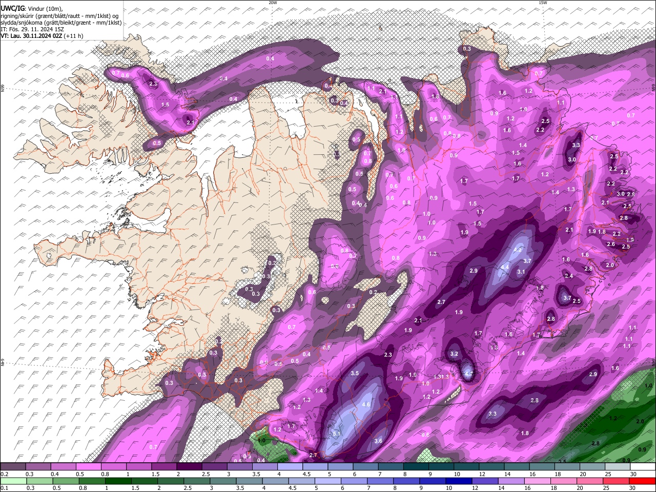Click the '(+11 h)' forecast offset text
This screenshot has width=656, height=492.
coord(74,36)
